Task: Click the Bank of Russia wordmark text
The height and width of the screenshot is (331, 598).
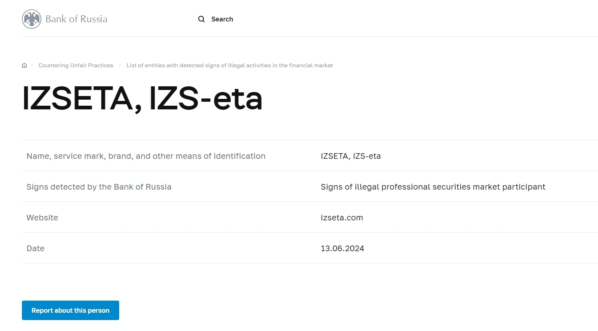Action: pos(76,19)
